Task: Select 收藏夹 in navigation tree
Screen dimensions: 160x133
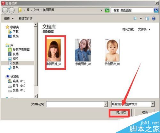Action: pos(14,27)
